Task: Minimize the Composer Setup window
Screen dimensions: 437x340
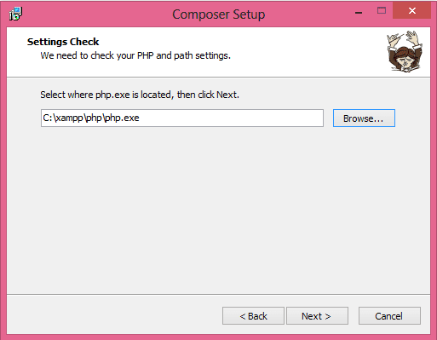Action: click(x=359, y=12)
